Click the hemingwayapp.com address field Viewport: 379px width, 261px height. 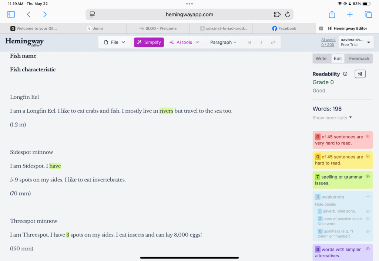[189, 14]
